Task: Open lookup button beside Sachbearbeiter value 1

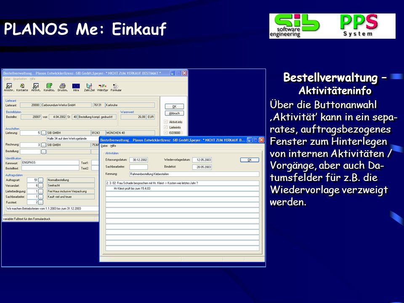Action: [x=41, y=197]
